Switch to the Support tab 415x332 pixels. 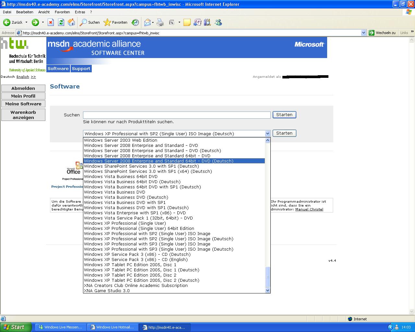pyautogui.click(x=81, y=68)
